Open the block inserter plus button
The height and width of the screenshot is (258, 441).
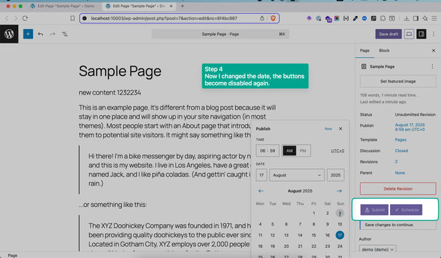click(x=28, y=34)
